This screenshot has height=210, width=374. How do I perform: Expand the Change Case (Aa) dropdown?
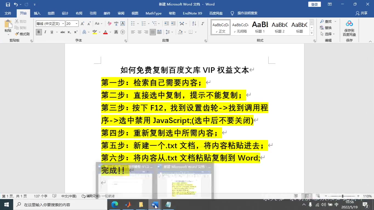(x=101, y=24)
